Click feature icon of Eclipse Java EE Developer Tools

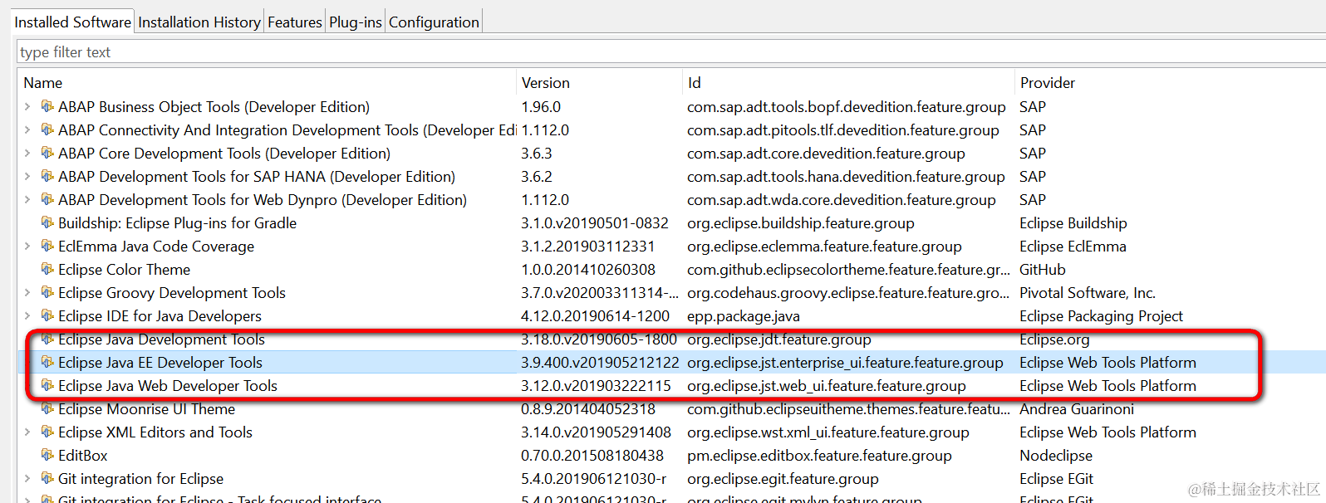(x=47, y=362)
